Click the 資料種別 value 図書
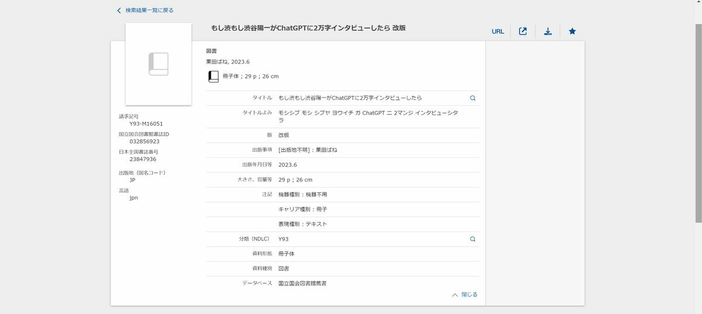Viewport: 702px width, 314px height. tap(284, 269)
